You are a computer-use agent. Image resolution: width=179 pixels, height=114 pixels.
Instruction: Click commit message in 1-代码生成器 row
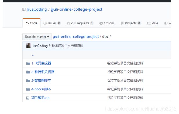pos(125,63)
